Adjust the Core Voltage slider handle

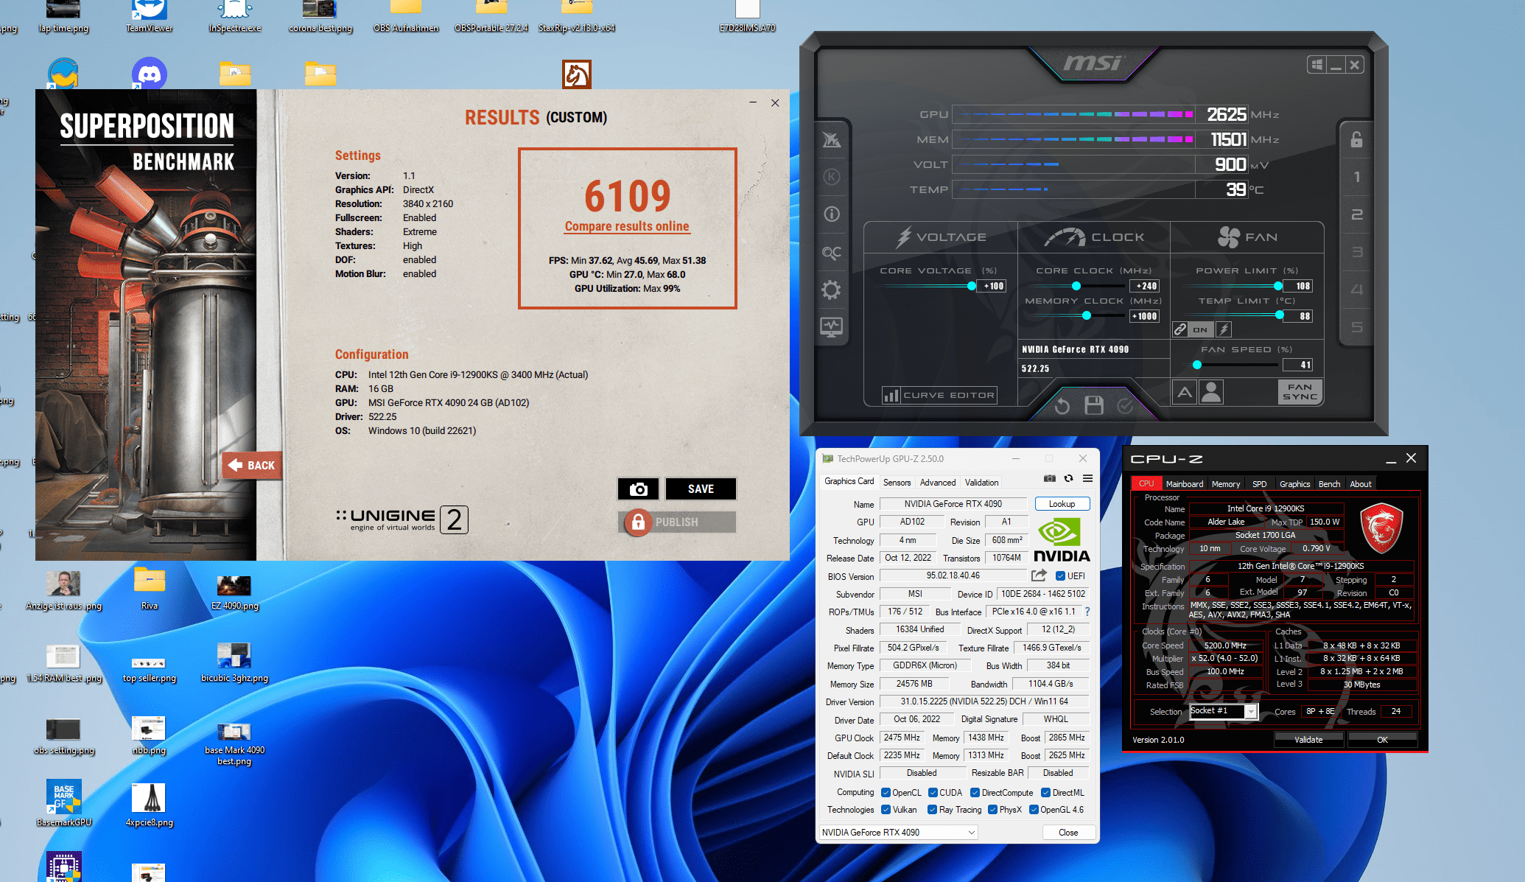(x=972, y=286)
